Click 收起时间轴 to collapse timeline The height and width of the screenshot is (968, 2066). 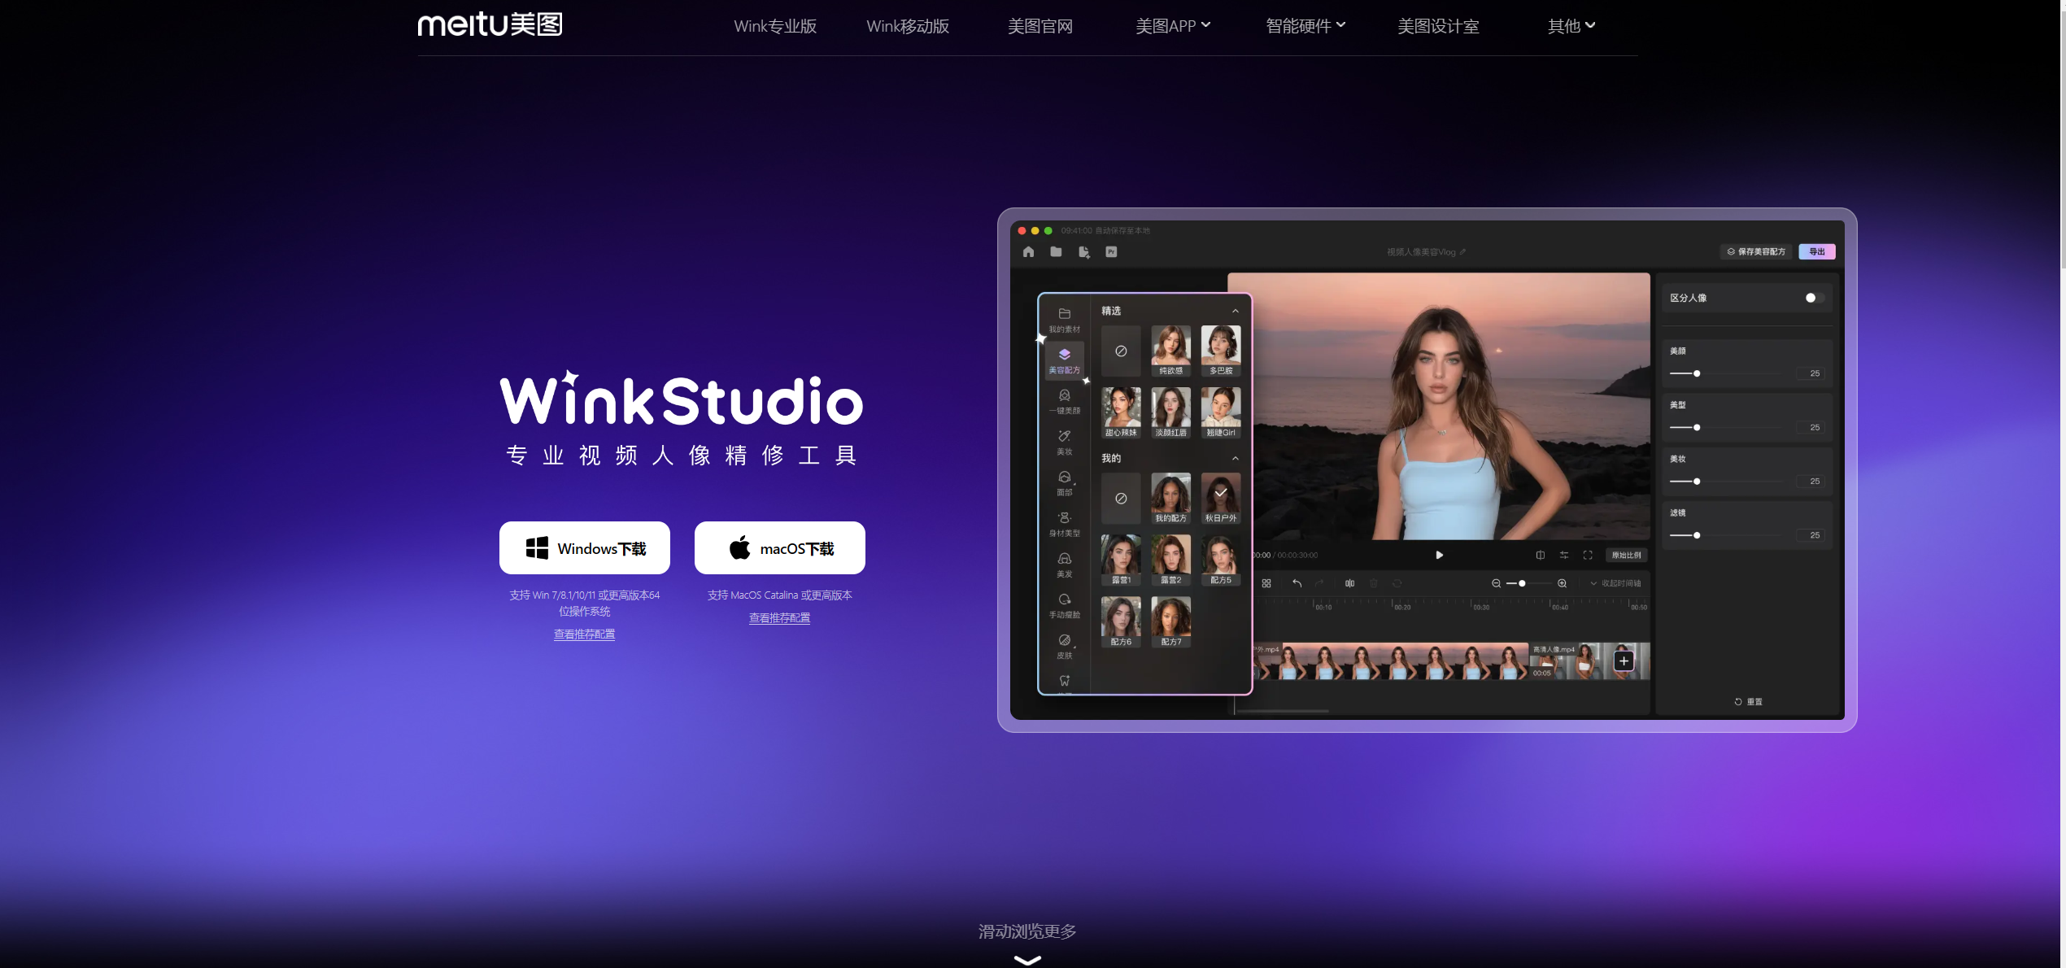tap(1615, 583)
